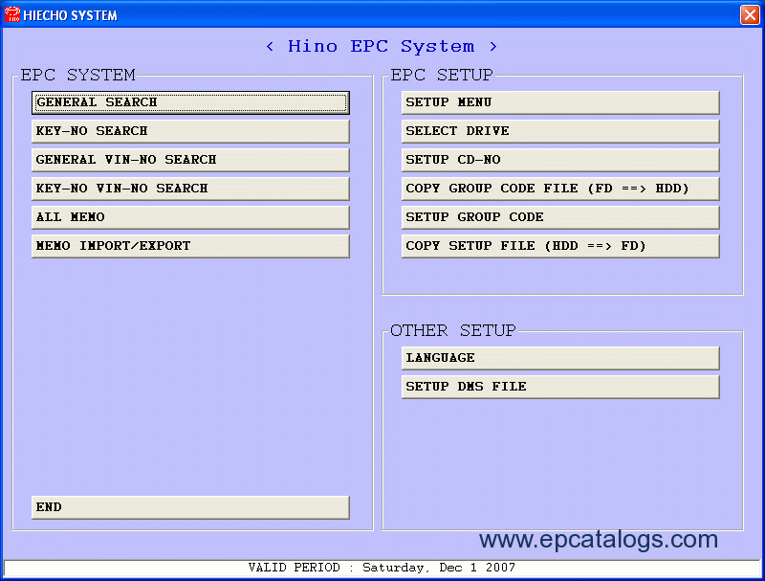Launch GENERAL VIN-NO SEARCH
The image size is (765, 581).
[x=190, y=160]
